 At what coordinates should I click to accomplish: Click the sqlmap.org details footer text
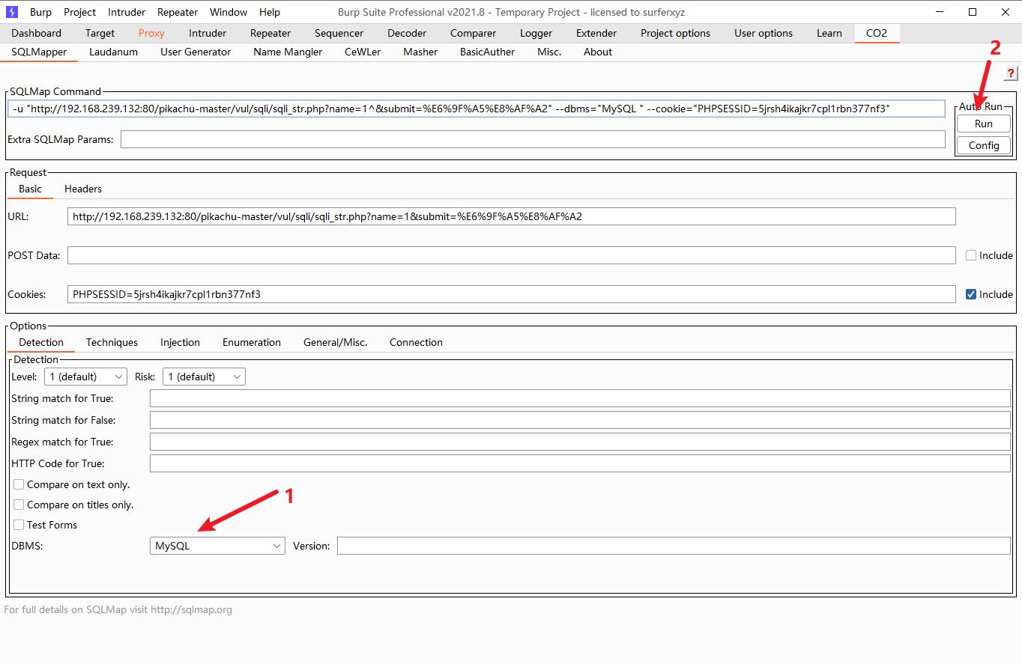tap(118, 609)
